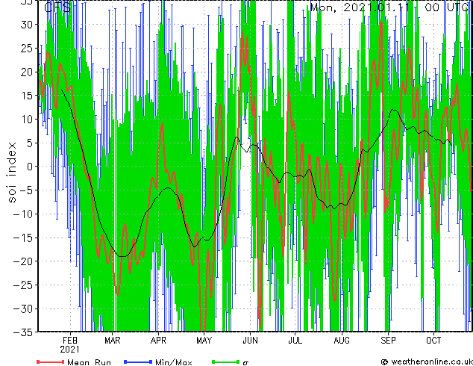Click the 0 y-axis value
Viewport: 473px width, 366px height.
[31, 167]
